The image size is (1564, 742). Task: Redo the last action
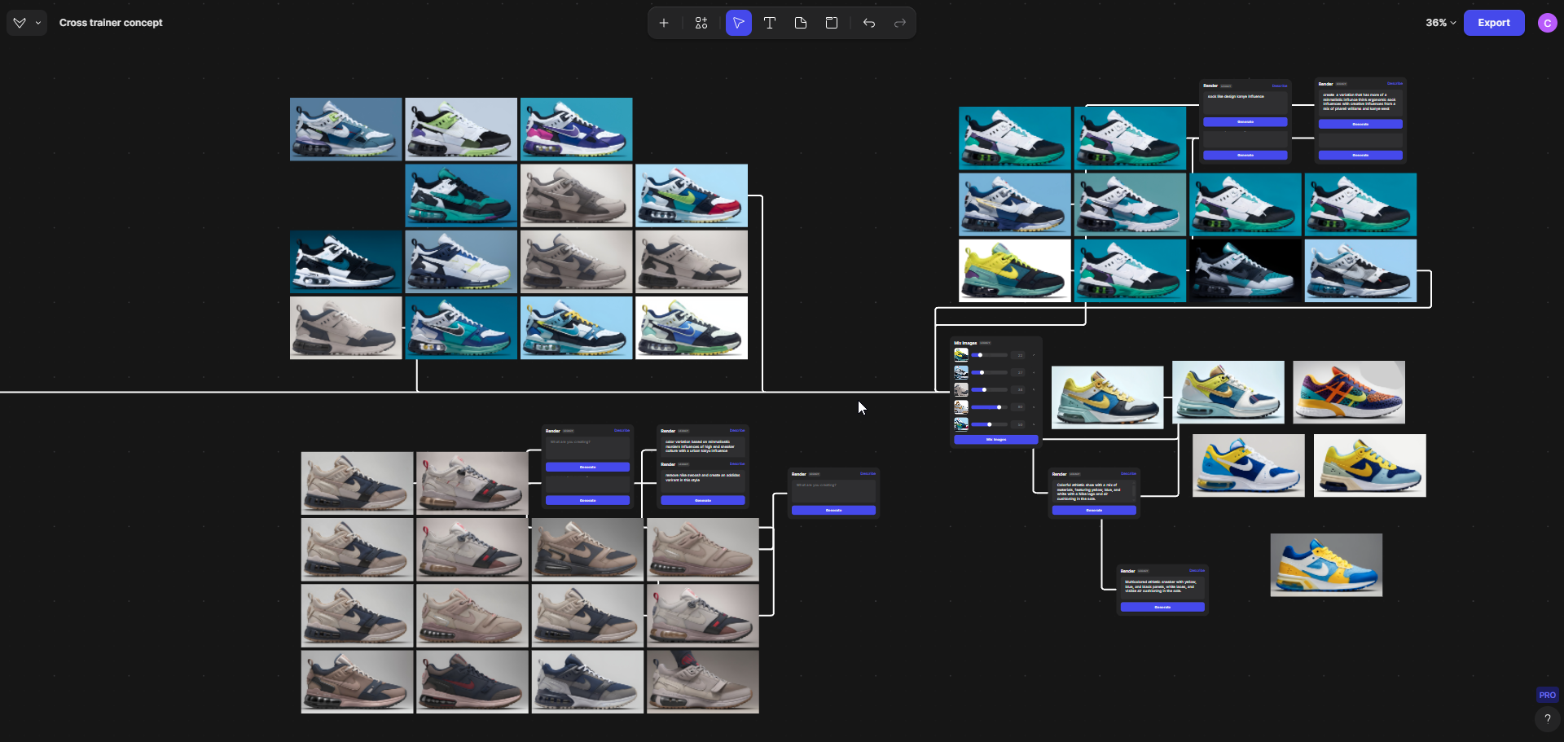point(900,23)
